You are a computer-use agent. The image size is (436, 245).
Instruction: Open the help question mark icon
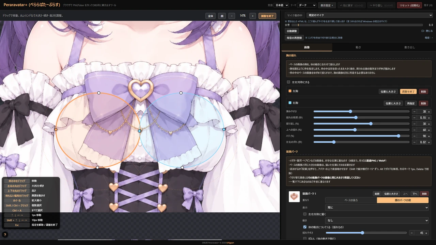click(x=5, y=234)
